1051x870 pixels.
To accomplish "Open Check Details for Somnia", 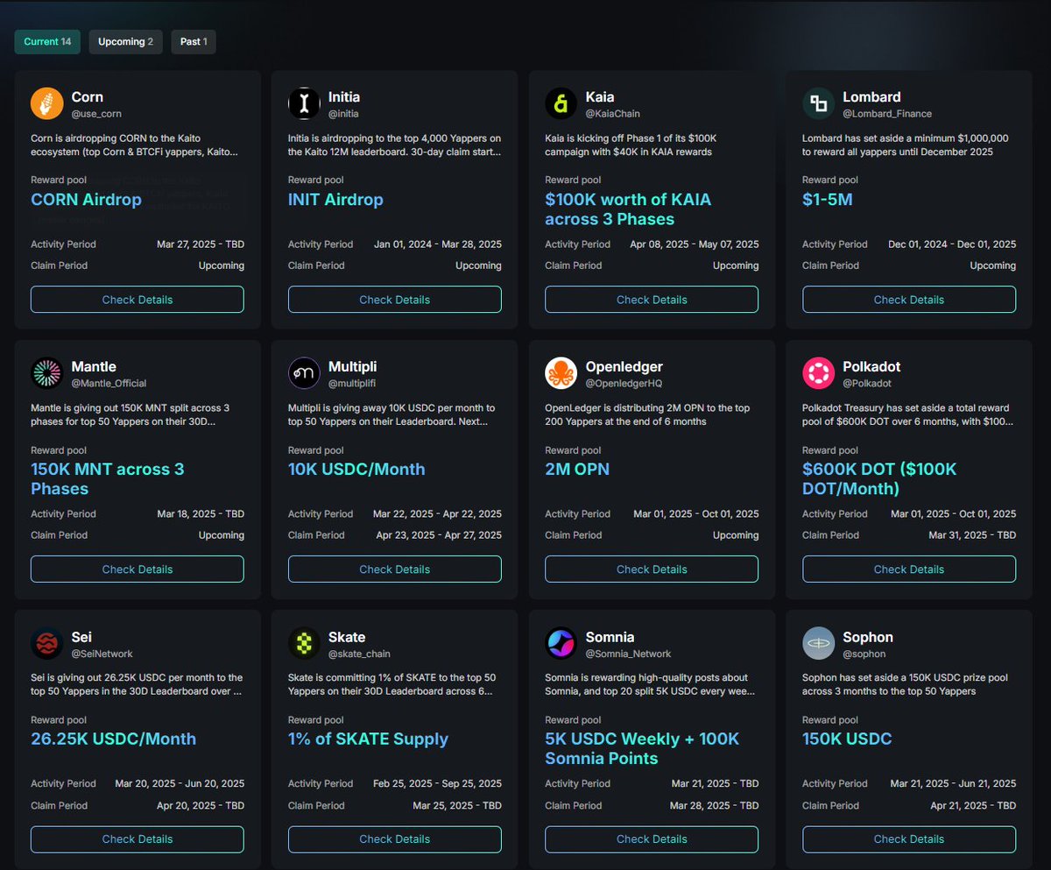I will click(x=652, y=839).
